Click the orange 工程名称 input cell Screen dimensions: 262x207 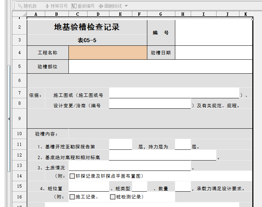108,53
